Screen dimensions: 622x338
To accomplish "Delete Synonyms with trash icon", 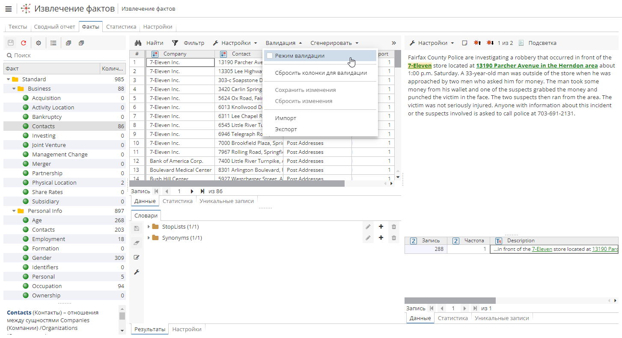I will coord(394,238).
